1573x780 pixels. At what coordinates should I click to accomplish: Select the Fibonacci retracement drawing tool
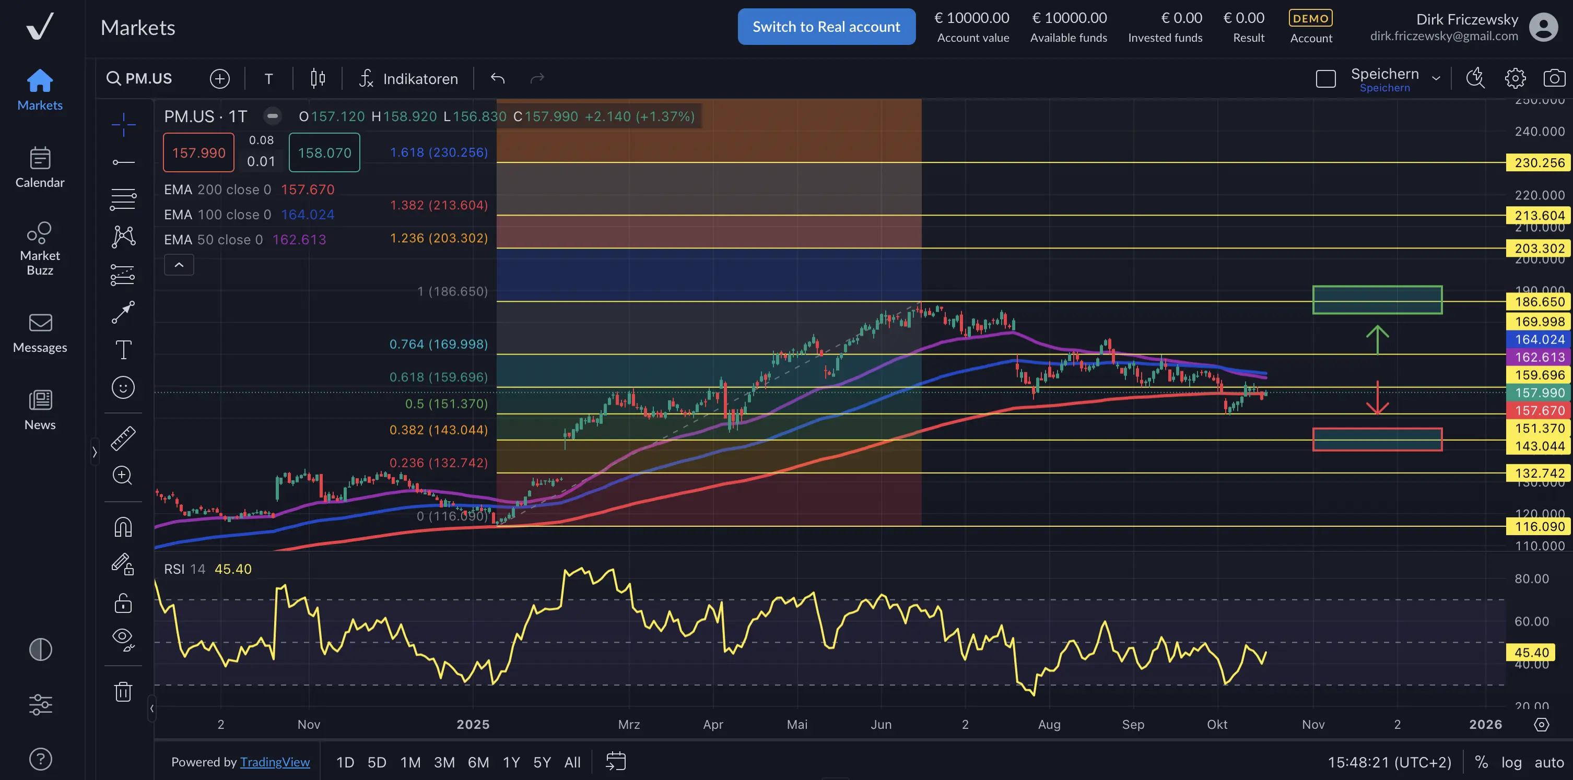coord(123,199)
